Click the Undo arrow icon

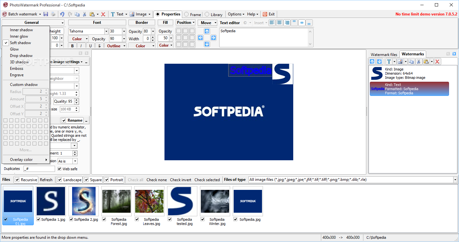tap(62, 14)
